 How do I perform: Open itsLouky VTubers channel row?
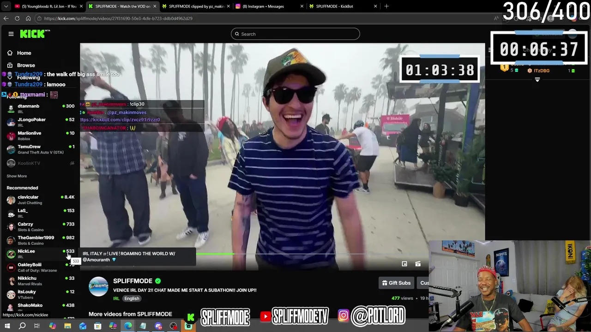pos(41,294)
